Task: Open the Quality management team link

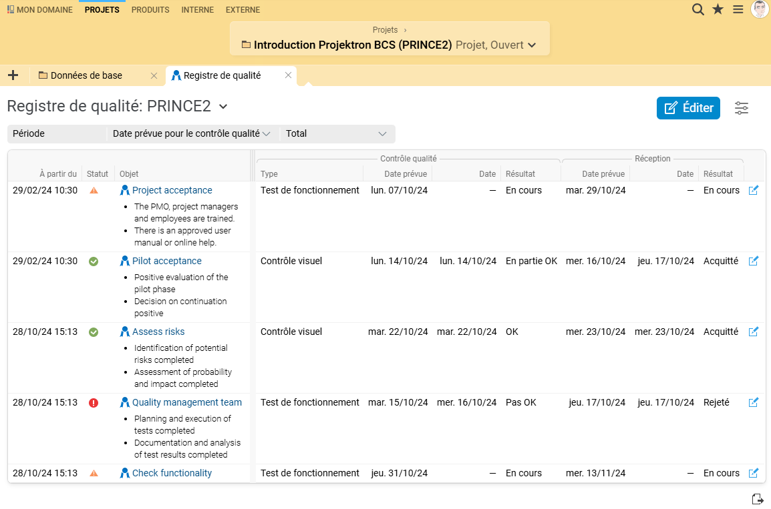Action: point(187,402)
